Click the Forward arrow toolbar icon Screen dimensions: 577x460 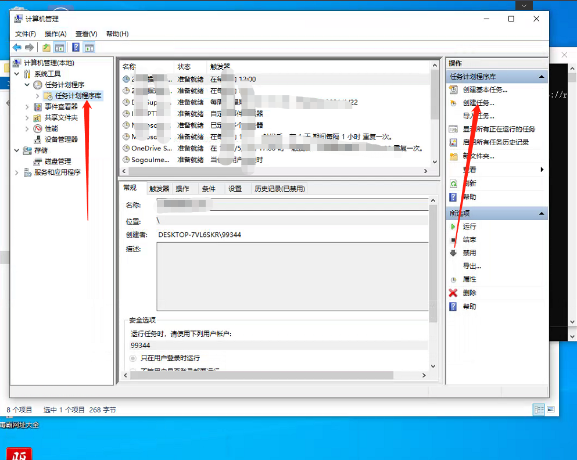[30, 48]
